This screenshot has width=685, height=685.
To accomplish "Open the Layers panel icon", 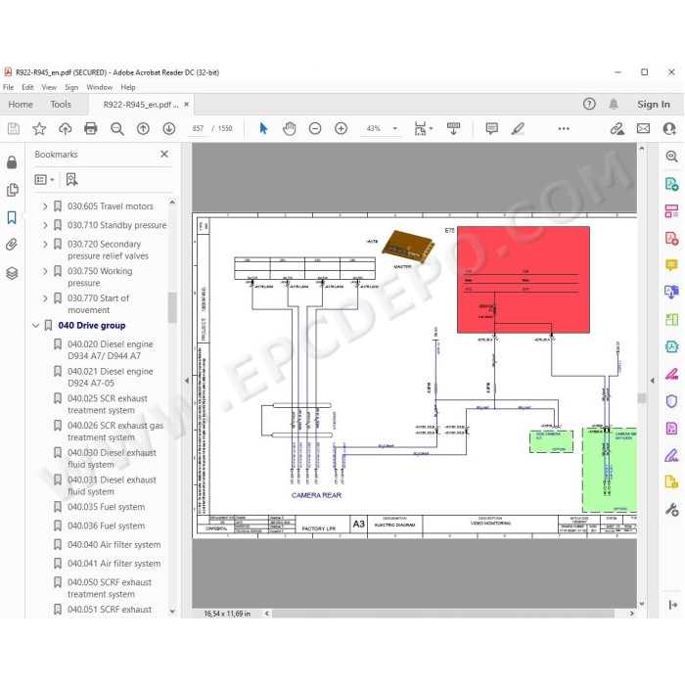I will [12, 273].
